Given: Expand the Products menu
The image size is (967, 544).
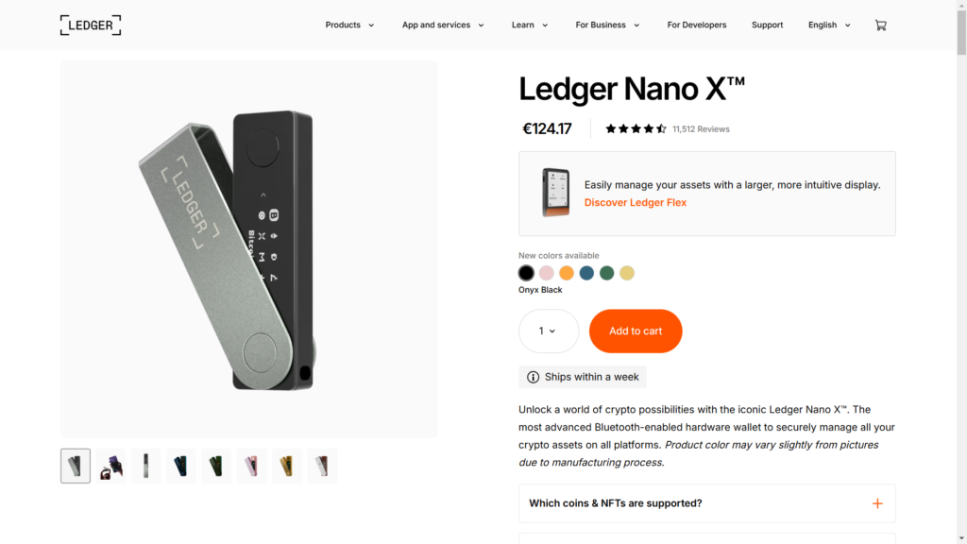Looking at the screenshot, I should pyautogui.click(x=349, y=25).
